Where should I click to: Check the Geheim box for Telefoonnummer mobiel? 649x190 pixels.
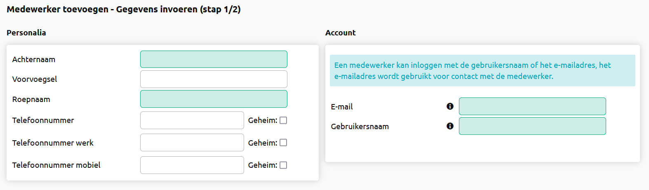coord(283,165)
